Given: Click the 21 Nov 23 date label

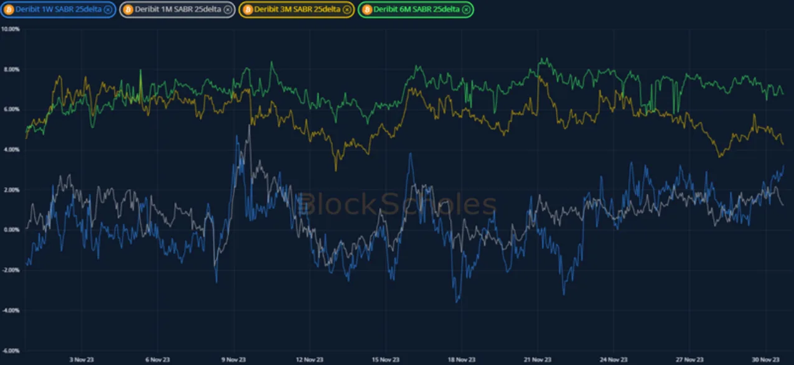Looking at the screenshot, I should [538, 359].
